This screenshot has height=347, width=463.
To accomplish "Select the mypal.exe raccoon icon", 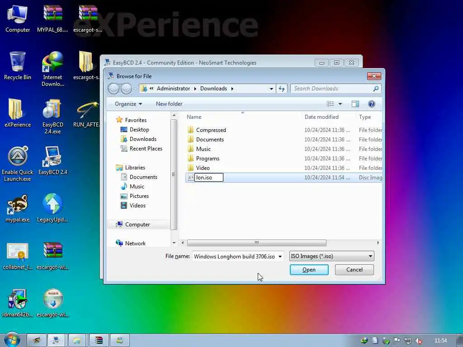I will click(18, 208).
